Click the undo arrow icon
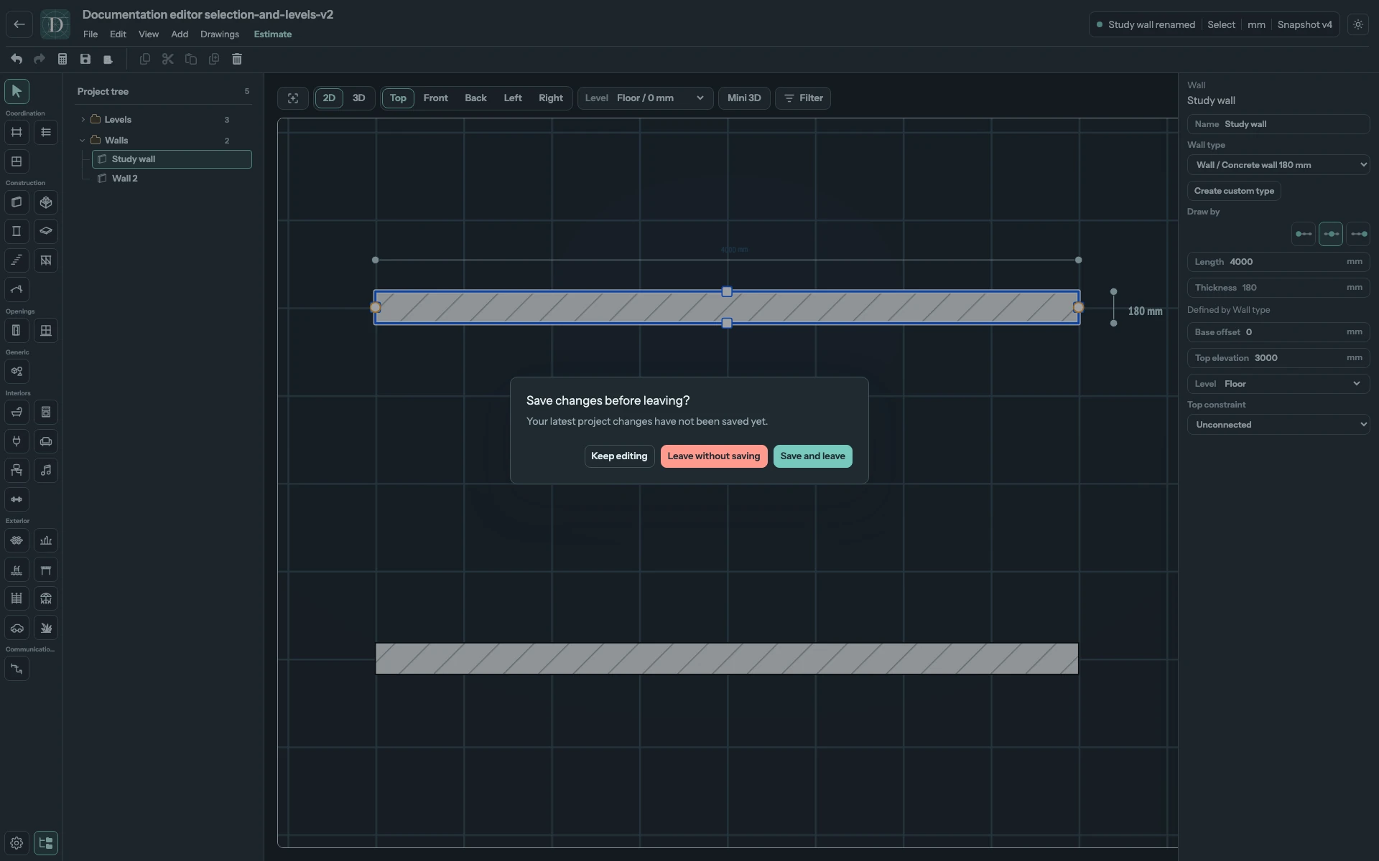This screenshot has width=1379, height=861. (x=17, y=59)
